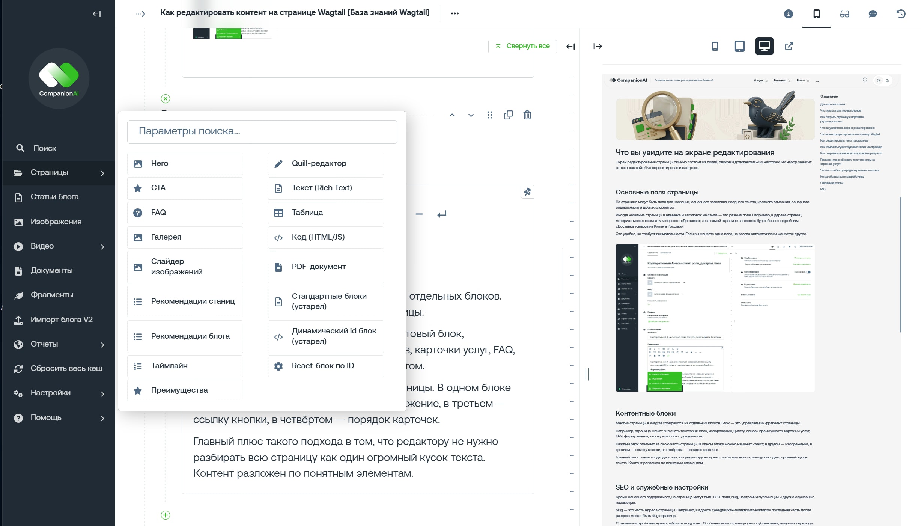Select Стандартные блоки (устарел) block

pyautogui.click(x=326, y=301)
